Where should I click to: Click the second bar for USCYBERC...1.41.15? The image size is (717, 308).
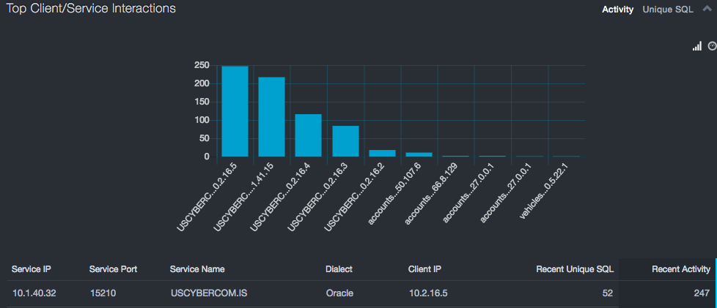click(x=271, y=117)
